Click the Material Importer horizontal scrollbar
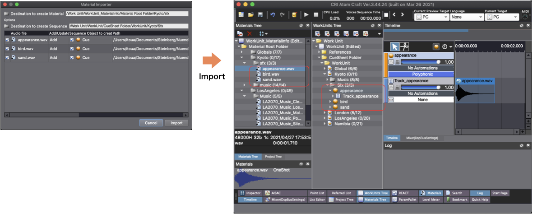The height and width of the screenshot is (214, 533). (96, 115)
